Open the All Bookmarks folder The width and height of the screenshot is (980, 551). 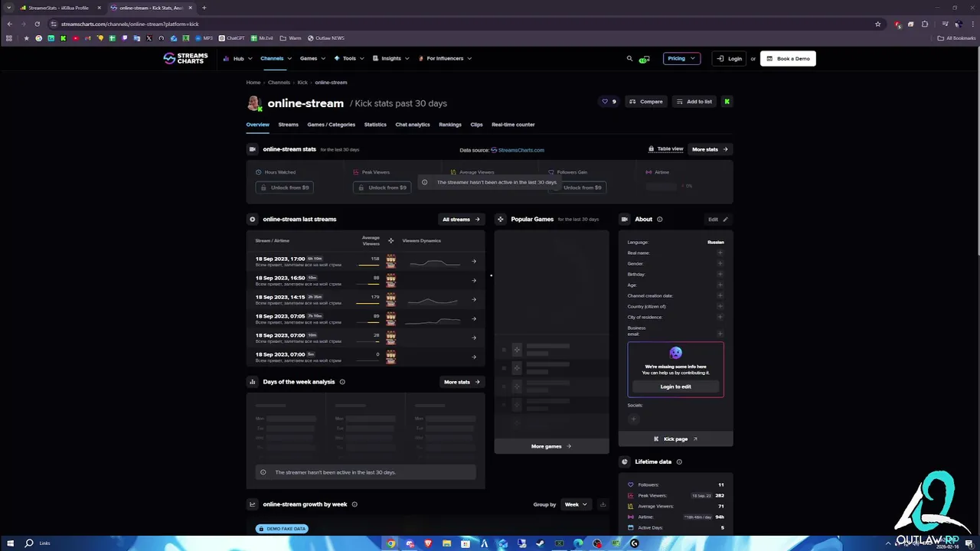click(956, 38)
